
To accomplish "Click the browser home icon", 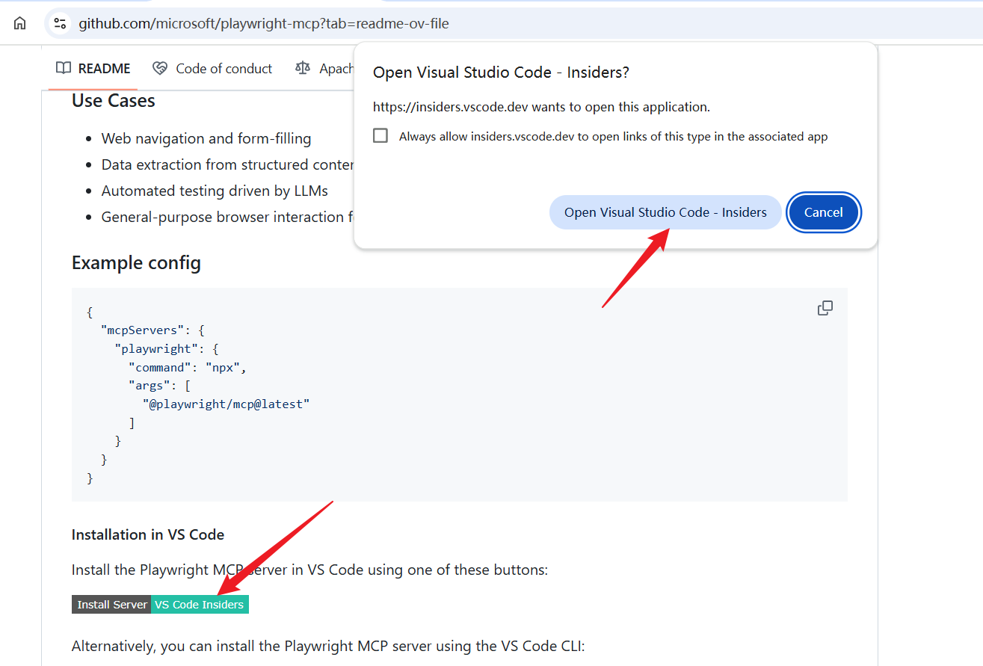I will (20, 23).
